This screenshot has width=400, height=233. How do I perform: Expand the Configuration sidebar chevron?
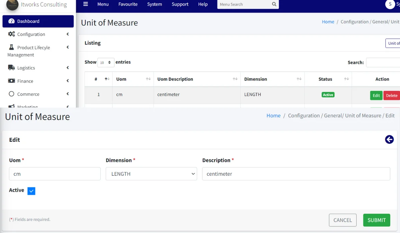67,34
